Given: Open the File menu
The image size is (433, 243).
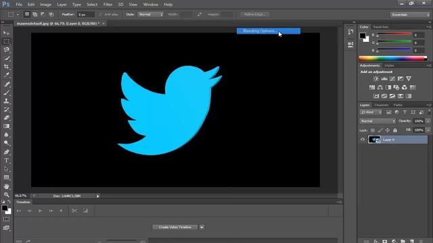Looking at the screenshot, I should coord(19,5).
